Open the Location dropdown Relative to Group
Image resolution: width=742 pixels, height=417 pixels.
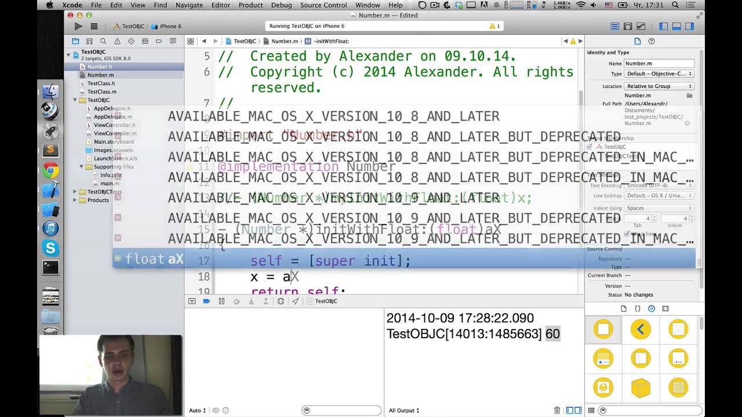pyautogui.click(x=659, y=86)
